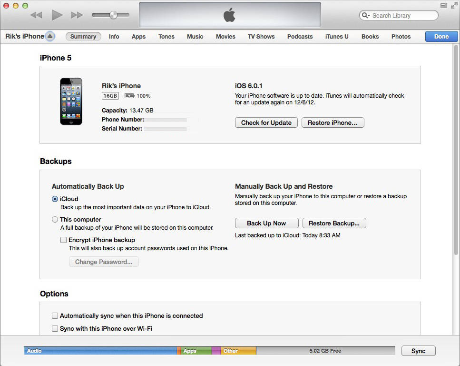Click the Apps segment of the capacity bar
The height and width of the screenshot is (366, 460).
click(x=196, y=351)
